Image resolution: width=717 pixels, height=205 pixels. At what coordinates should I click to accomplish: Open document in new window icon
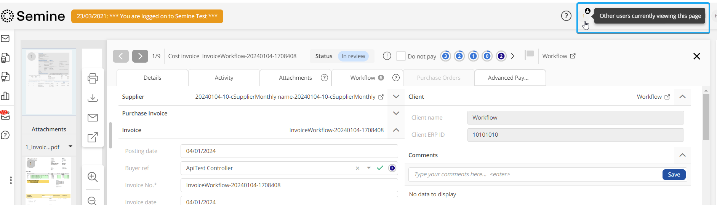[93, 137]
